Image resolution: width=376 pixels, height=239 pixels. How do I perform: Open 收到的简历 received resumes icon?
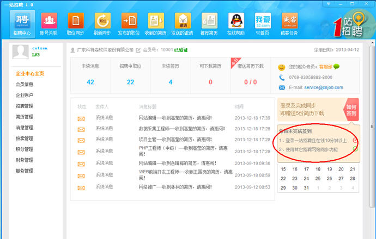pyautogui.click(x=156, y=24)
